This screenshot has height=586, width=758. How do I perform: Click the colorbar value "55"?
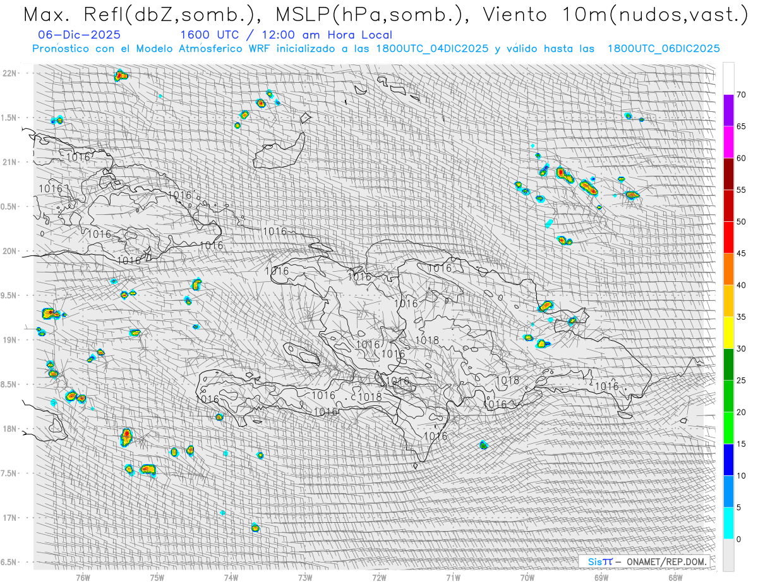click(741, 190)
